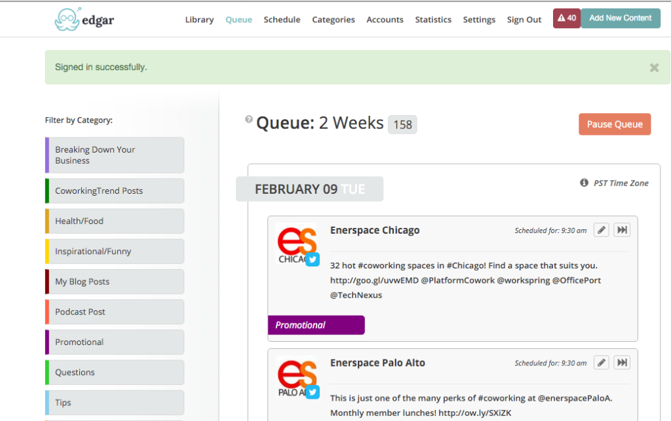Filter by Inspirational/Funny category

(115, 251)
